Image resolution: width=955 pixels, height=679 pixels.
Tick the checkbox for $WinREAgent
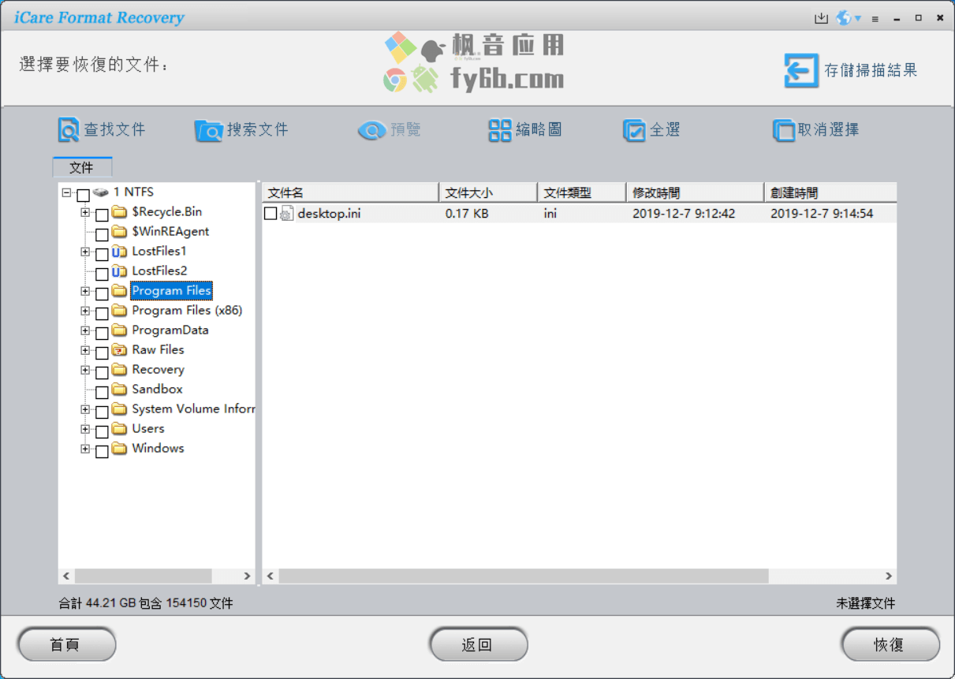point(102,234)
